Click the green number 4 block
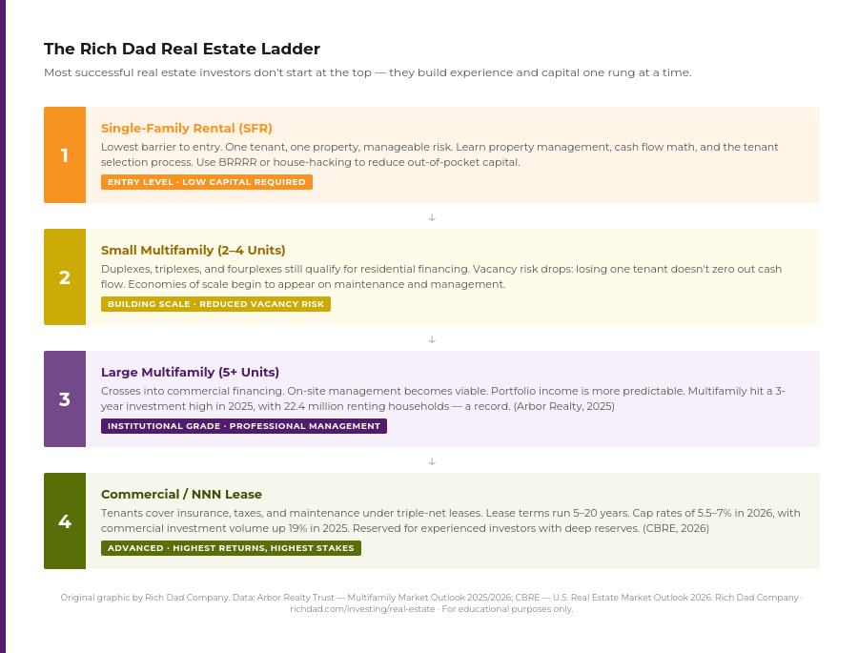 coord(65,521)
